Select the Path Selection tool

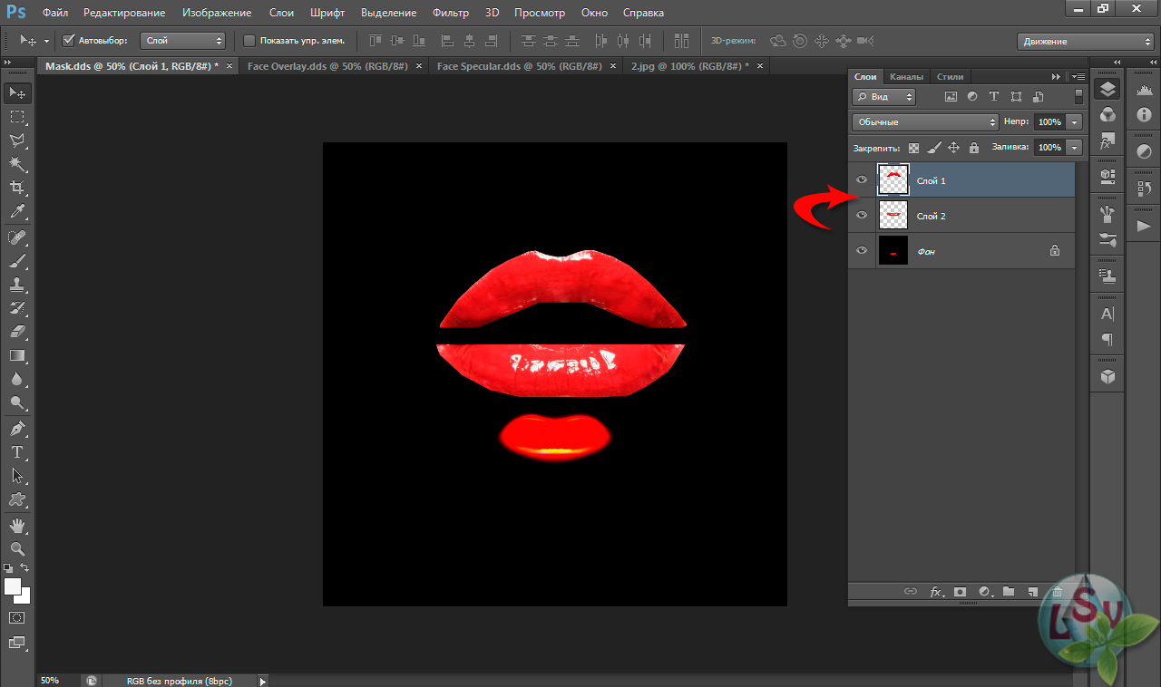click(x=17, y=475)
